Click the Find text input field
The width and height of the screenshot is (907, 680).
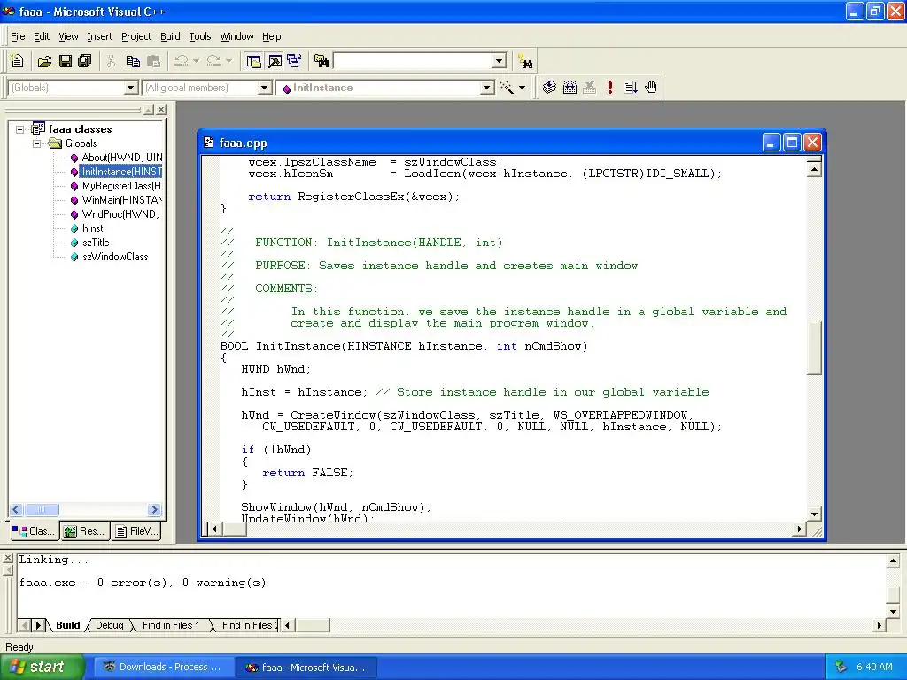pyautogui.click(x=413, y=61)
